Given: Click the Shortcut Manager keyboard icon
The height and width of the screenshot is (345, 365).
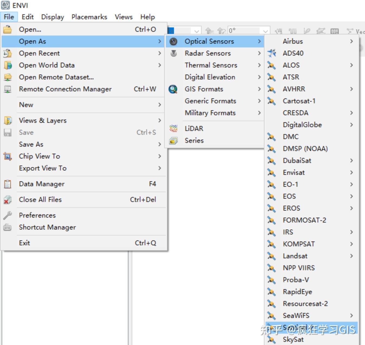Looking at the screenshot, I should [x=8, y=227].
